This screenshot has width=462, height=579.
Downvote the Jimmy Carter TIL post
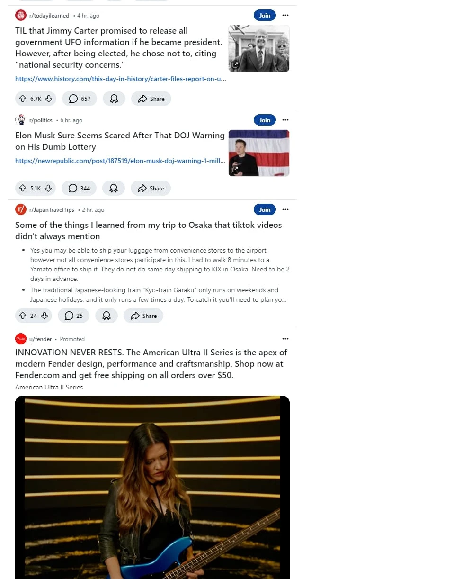tap(48, 99)
